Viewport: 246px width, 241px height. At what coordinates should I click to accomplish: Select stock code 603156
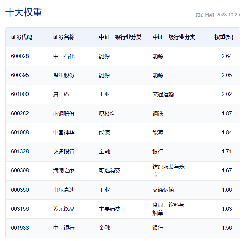[20, 209]
